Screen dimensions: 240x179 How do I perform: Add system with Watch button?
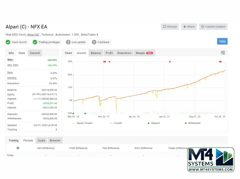tap(188, 27)
